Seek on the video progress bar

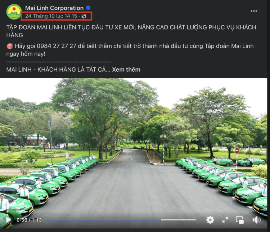[121, 220]
